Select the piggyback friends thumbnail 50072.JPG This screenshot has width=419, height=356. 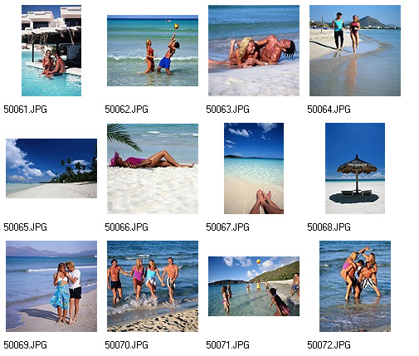tap(355, 286)
